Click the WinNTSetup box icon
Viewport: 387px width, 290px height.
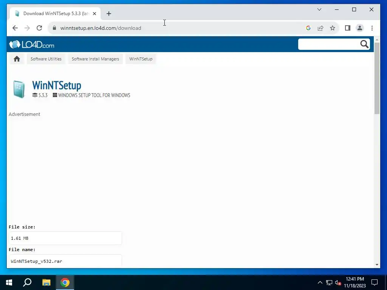click(x=19, y=89)
